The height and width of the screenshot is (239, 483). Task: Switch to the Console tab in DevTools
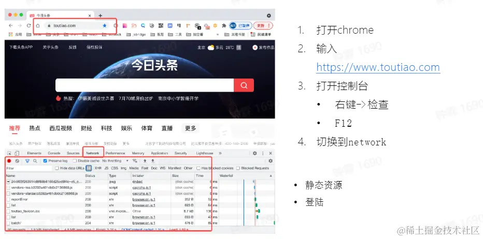[x=54, y=153]
